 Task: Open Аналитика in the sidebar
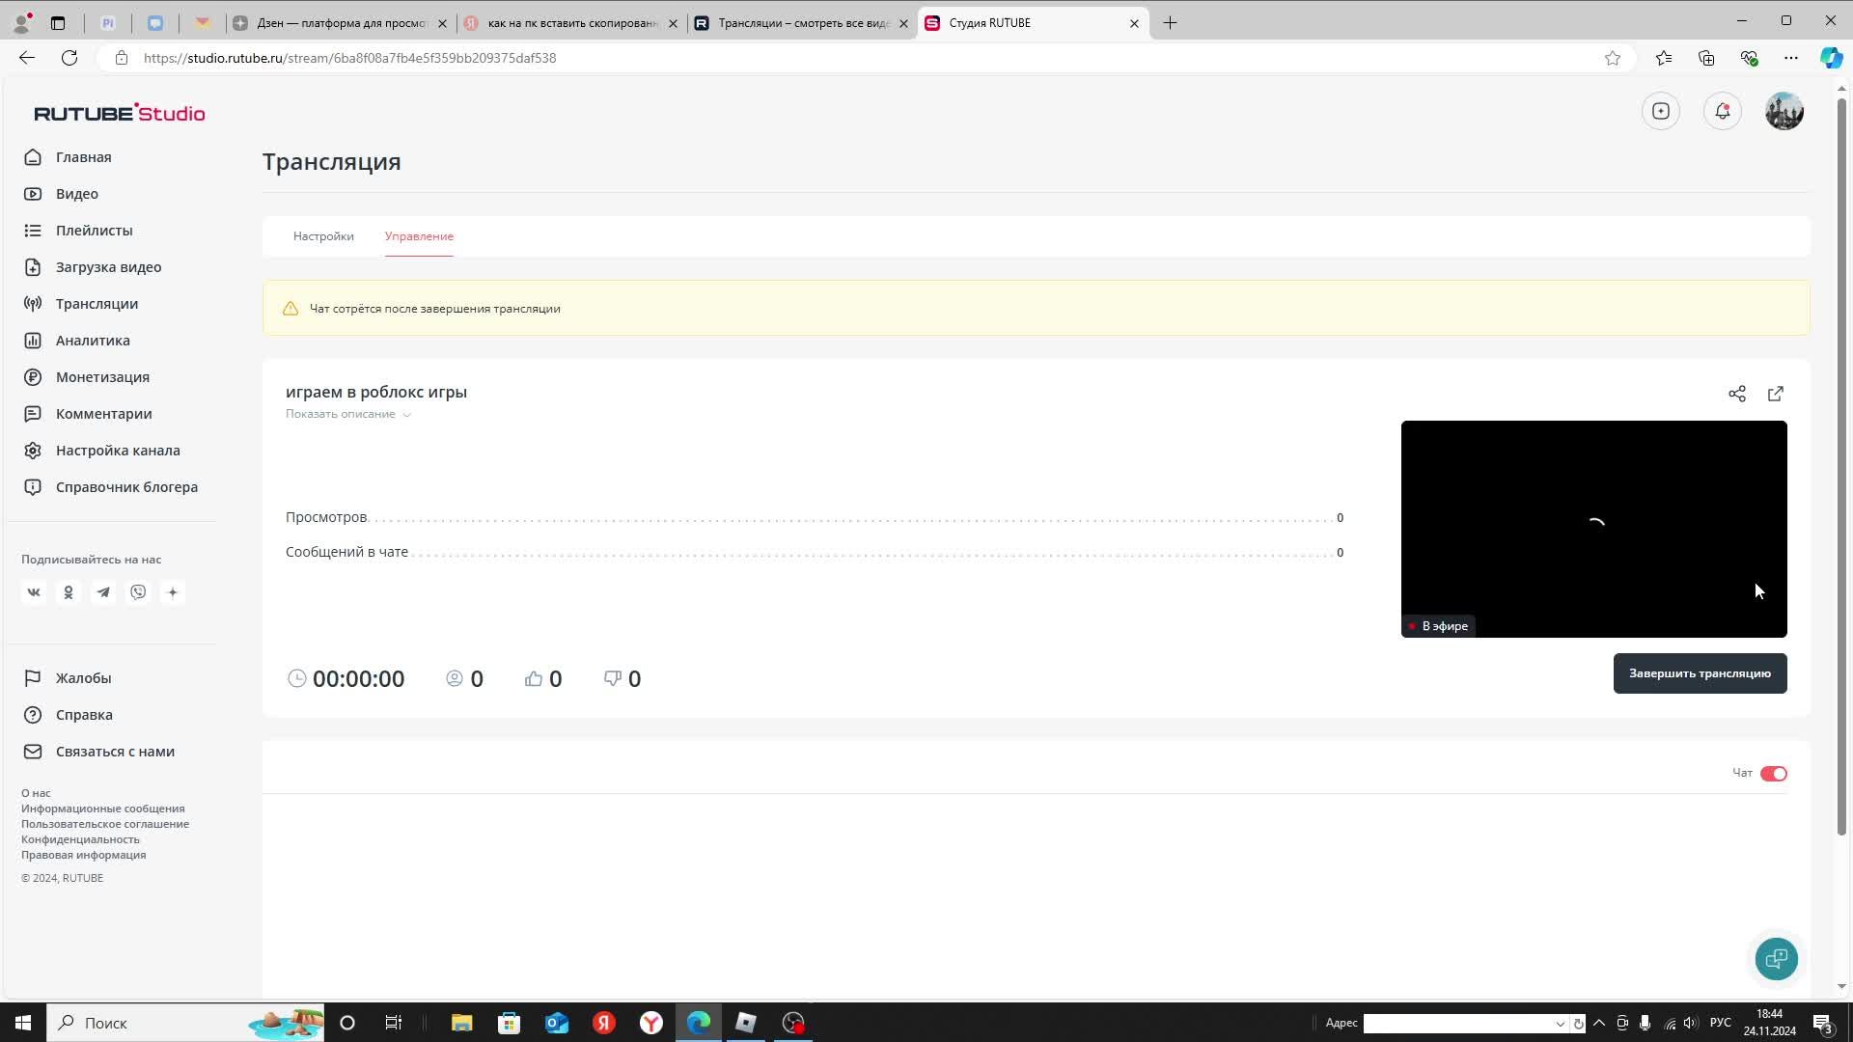(93, 341)
